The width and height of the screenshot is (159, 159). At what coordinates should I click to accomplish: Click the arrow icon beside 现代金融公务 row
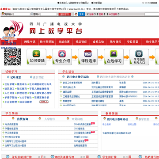[x=61, y=87]
